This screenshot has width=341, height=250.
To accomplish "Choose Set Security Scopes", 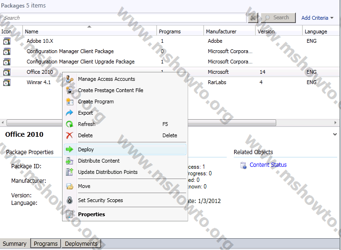I will 125,200.
